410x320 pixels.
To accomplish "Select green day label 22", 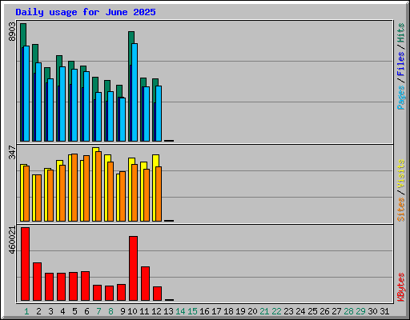I will pyautogui.click(x=276, y=311).
